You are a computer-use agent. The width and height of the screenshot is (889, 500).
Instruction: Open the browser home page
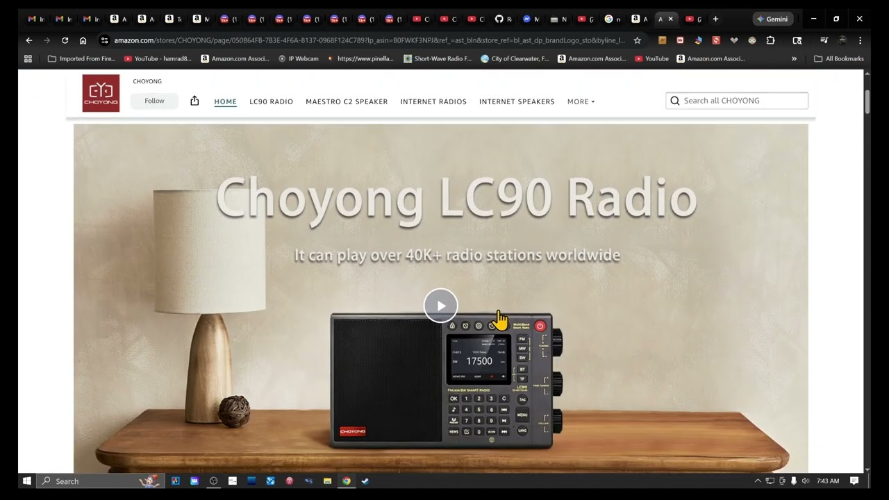[x=83, y=40]
